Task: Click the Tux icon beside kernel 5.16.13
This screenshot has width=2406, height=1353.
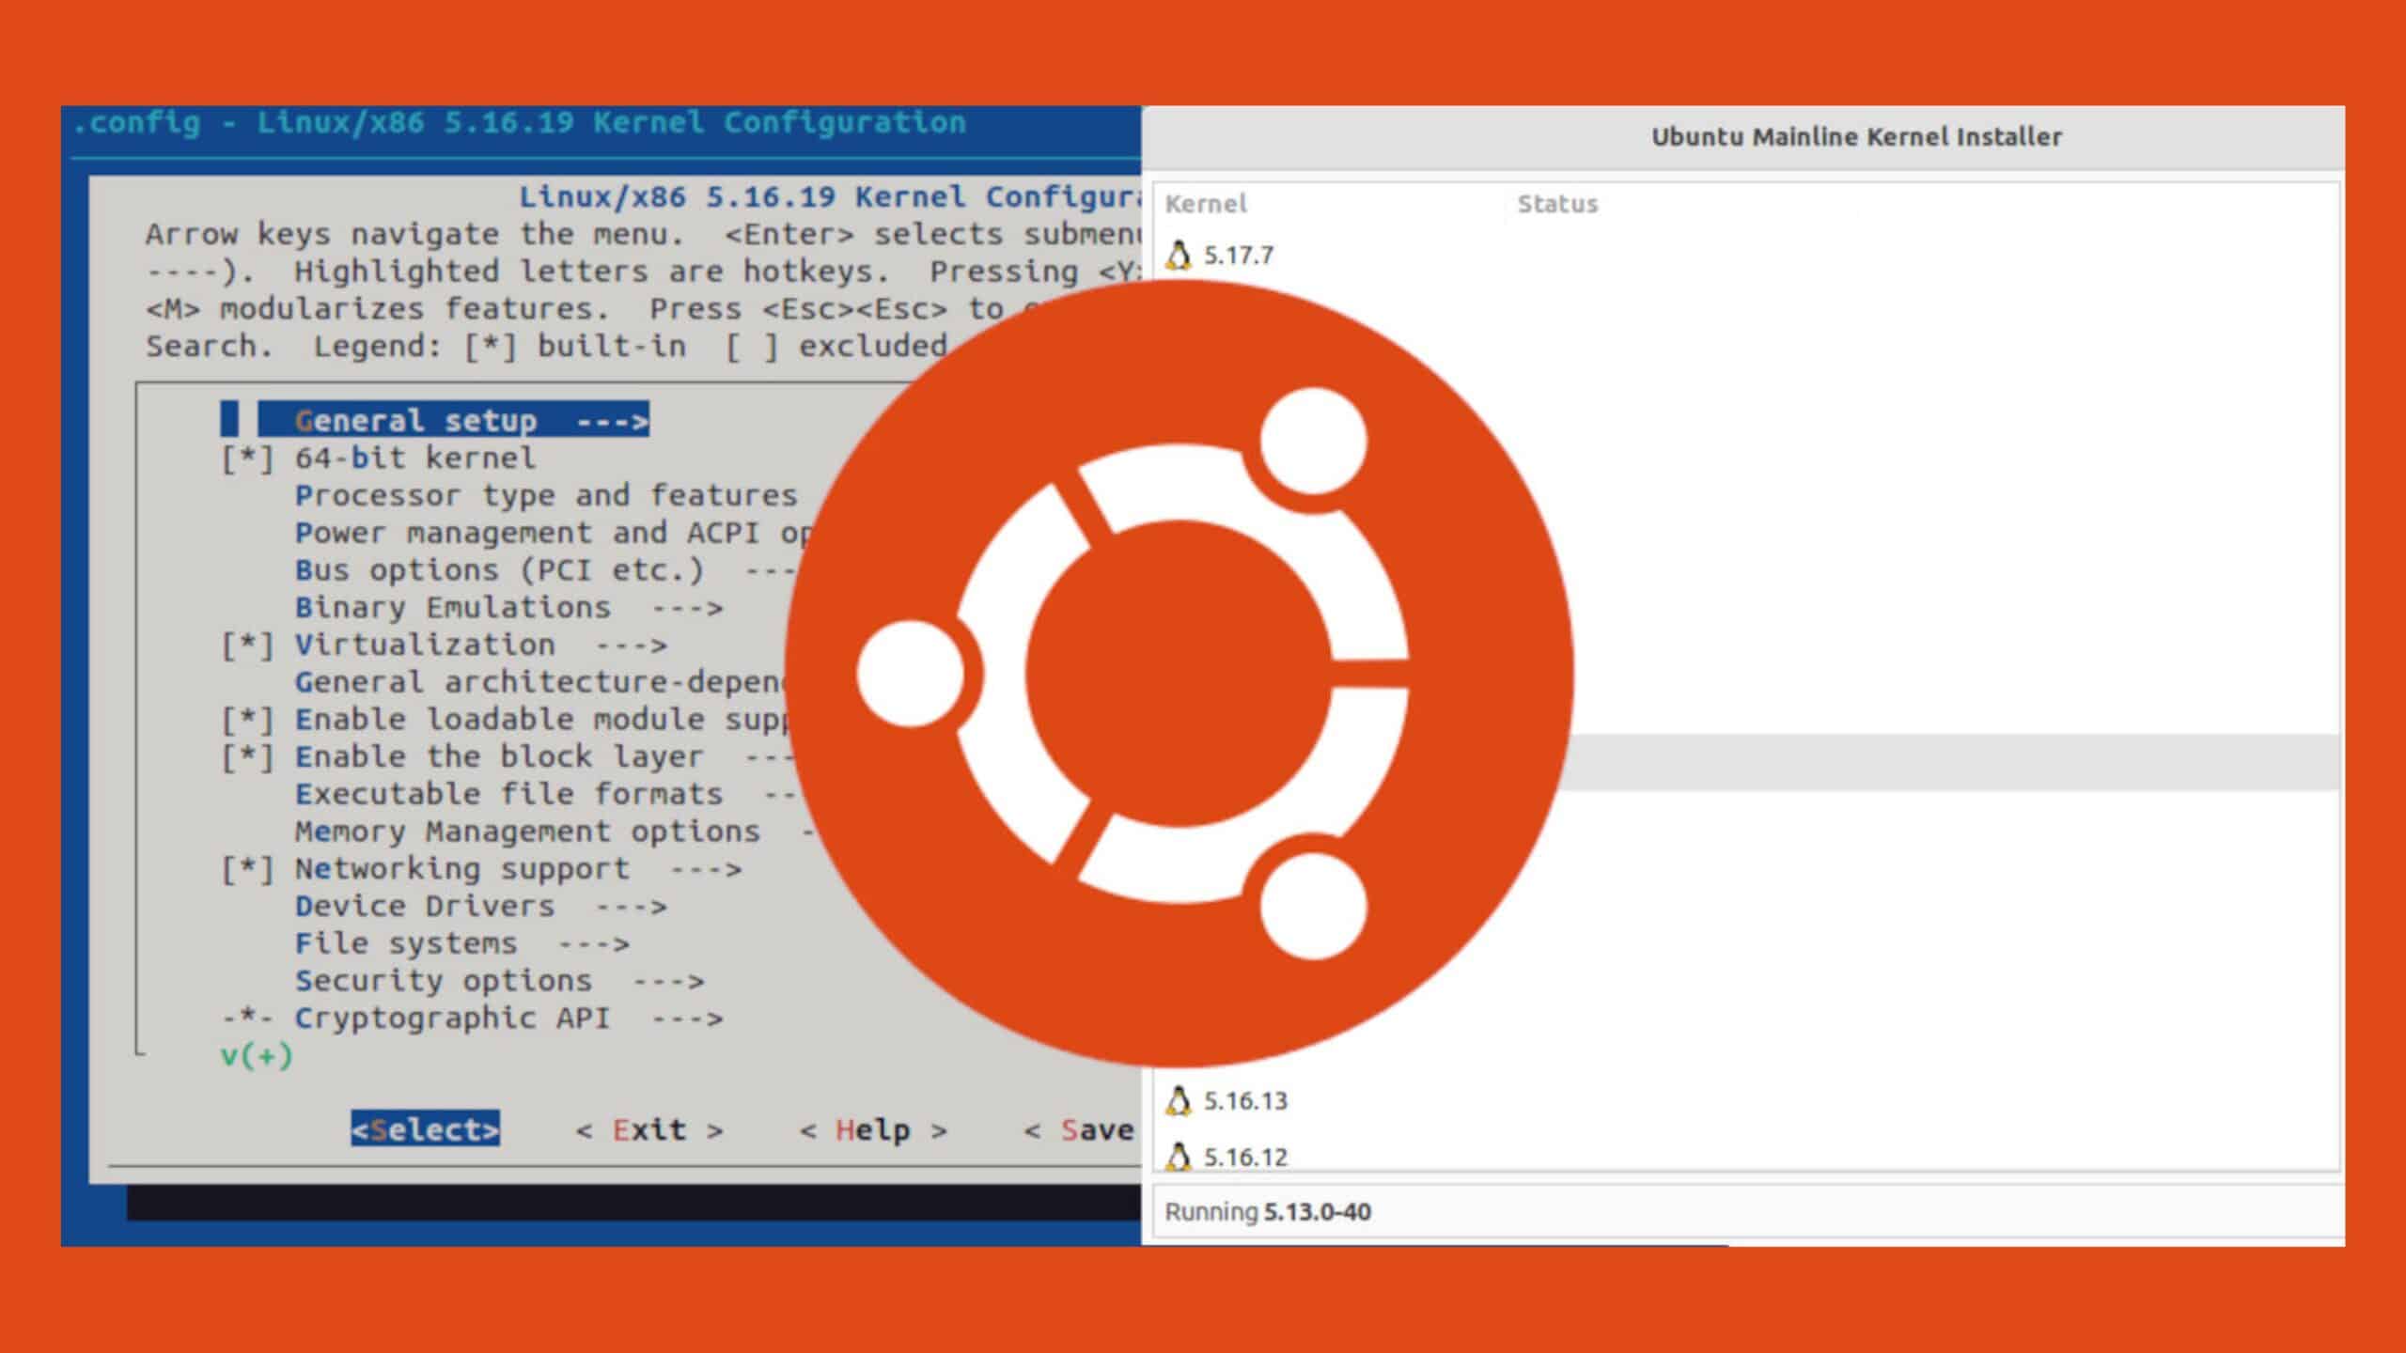Action: point(1178,1100)
